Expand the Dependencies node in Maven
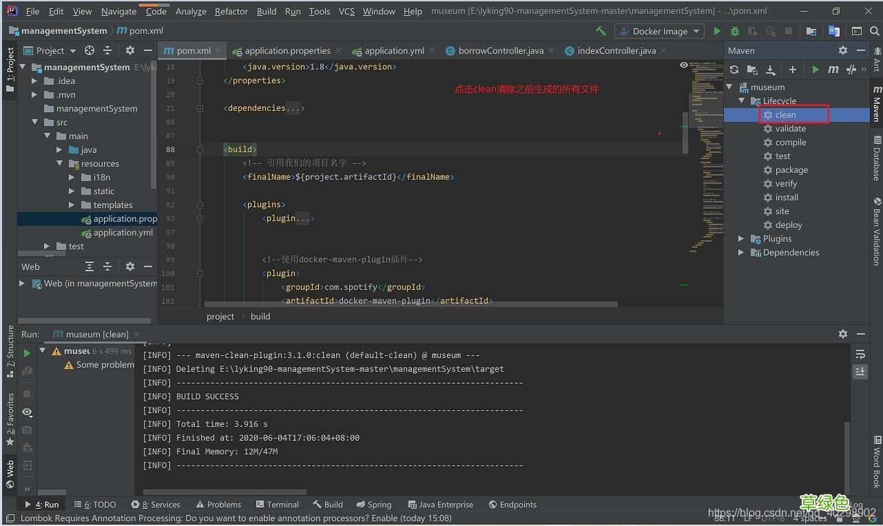 (x=742, y=252)
